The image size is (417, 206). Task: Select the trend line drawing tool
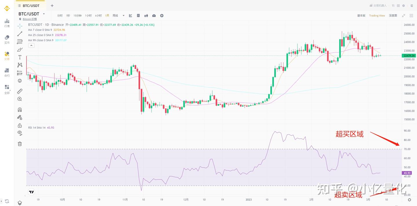tap(20, 34)
